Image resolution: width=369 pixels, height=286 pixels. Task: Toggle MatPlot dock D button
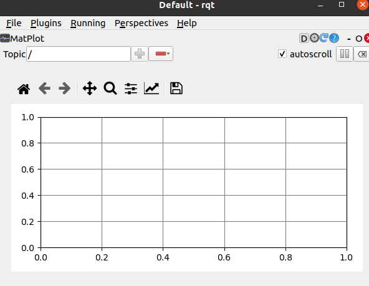click(x=304, y=39)
